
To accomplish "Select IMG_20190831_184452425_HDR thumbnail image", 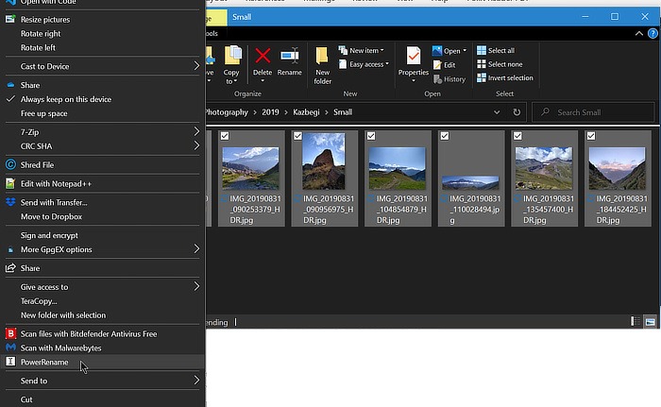I will pyautogui.click(x=617, y=168).
